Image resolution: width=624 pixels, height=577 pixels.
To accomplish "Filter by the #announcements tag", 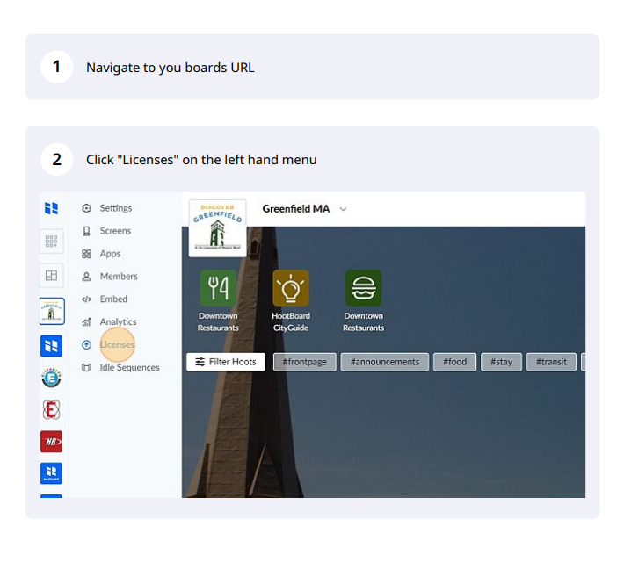I will (x=384, y=362).
